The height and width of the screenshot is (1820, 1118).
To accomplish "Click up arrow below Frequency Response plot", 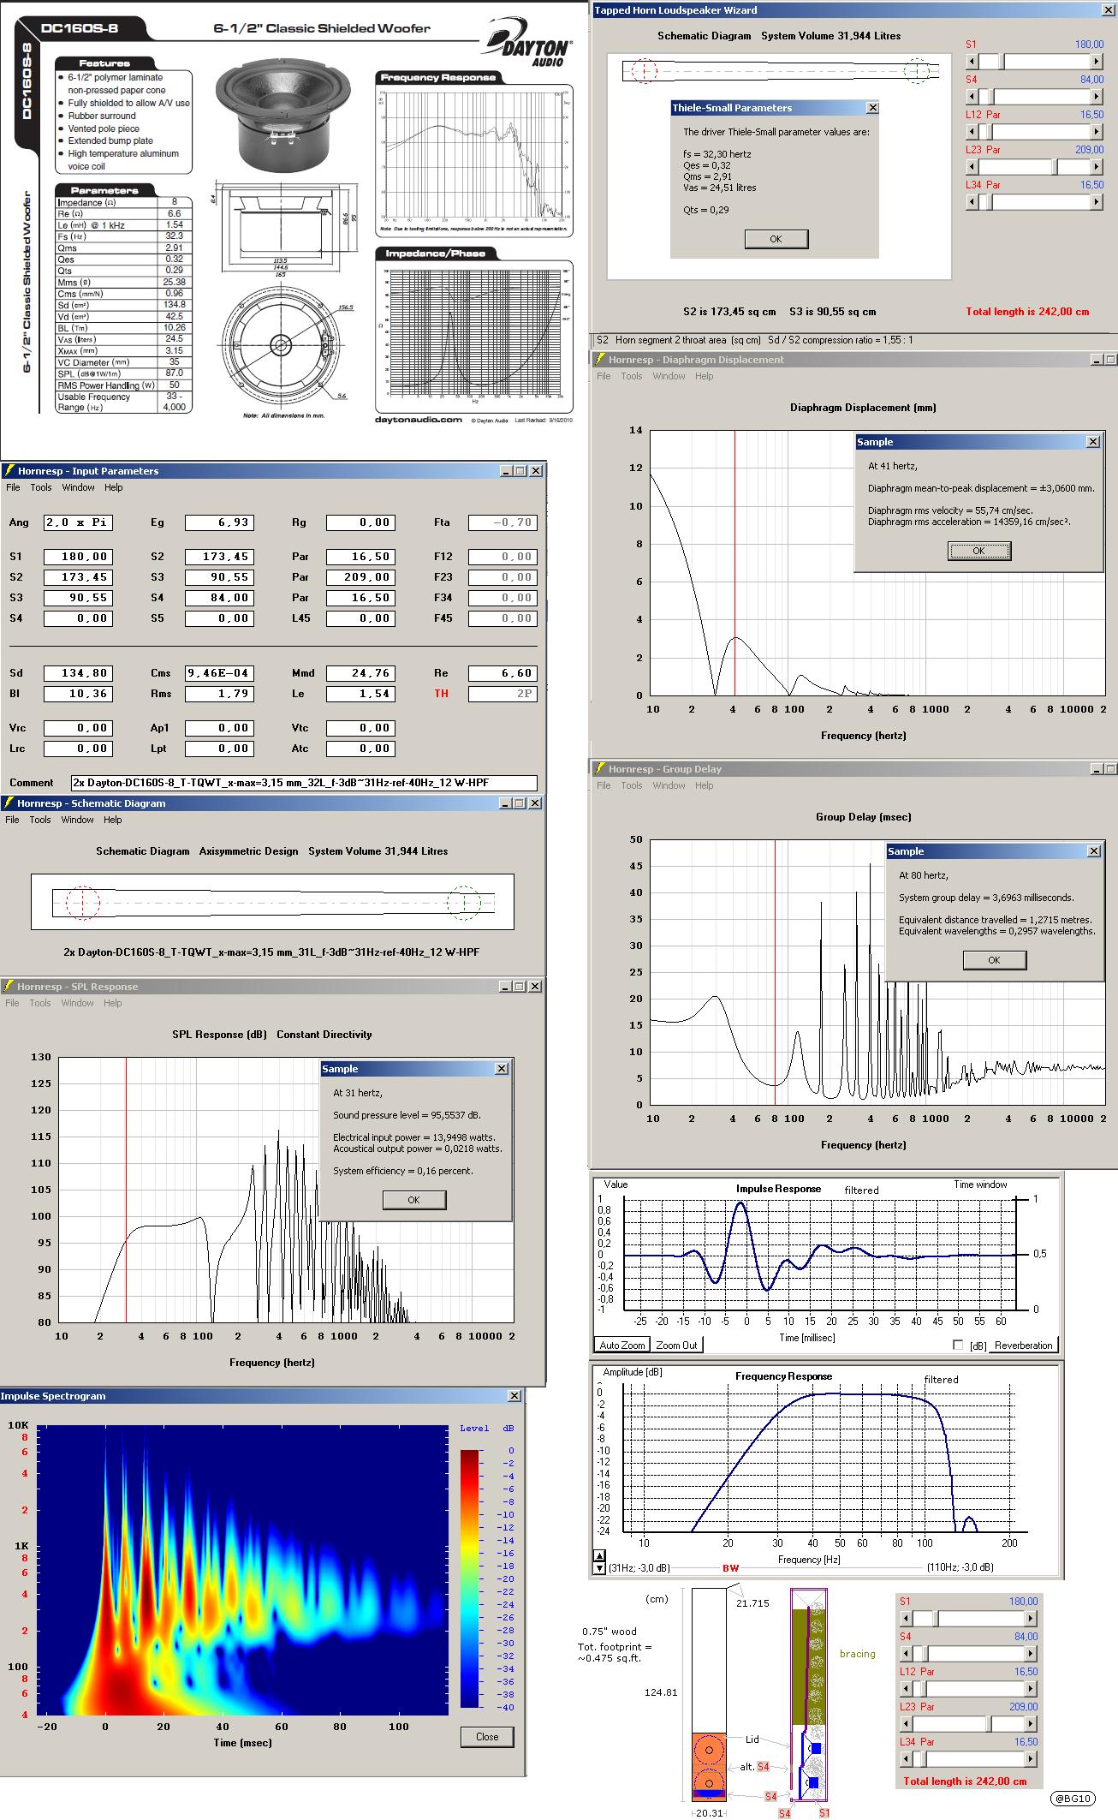I will coord(599,1556).
